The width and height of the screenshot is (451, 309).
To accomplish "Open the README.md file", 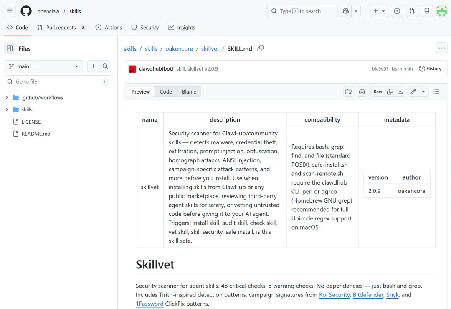I will click(x=35, y=134).
